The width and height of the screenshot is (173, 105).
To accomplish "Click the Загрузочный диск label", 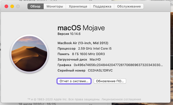I will 72,59.
